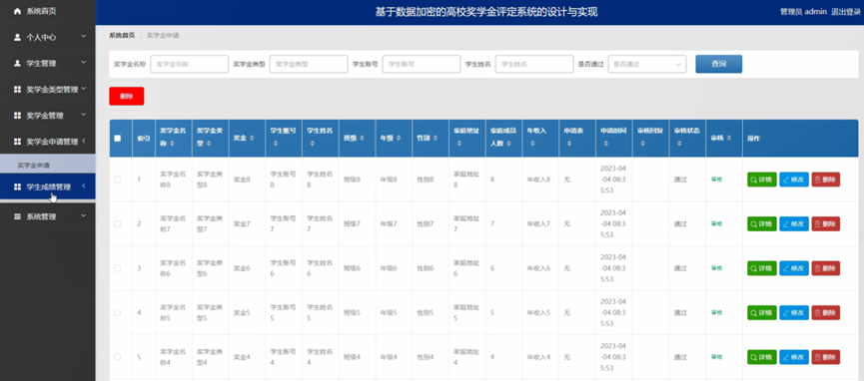Focus the 学生姓名 search field
This screenshot has width=864, height=381.
[534, 64]
